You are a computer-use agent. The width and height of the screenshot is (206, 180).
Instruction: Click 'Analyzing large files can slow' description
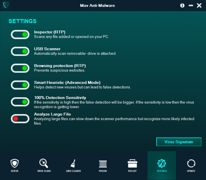[114, 121]
